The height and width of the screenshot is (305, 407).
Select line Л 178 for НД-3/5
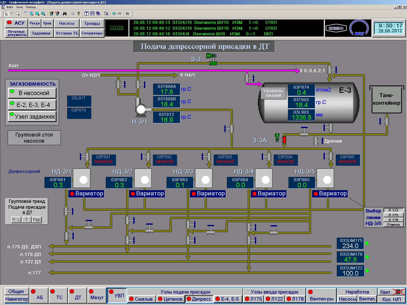394,220
